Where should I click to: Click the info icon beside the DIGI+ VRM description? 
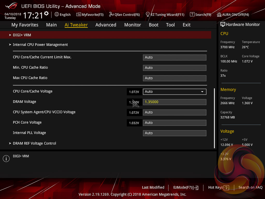pyautogui.click(x=6, y=159)
